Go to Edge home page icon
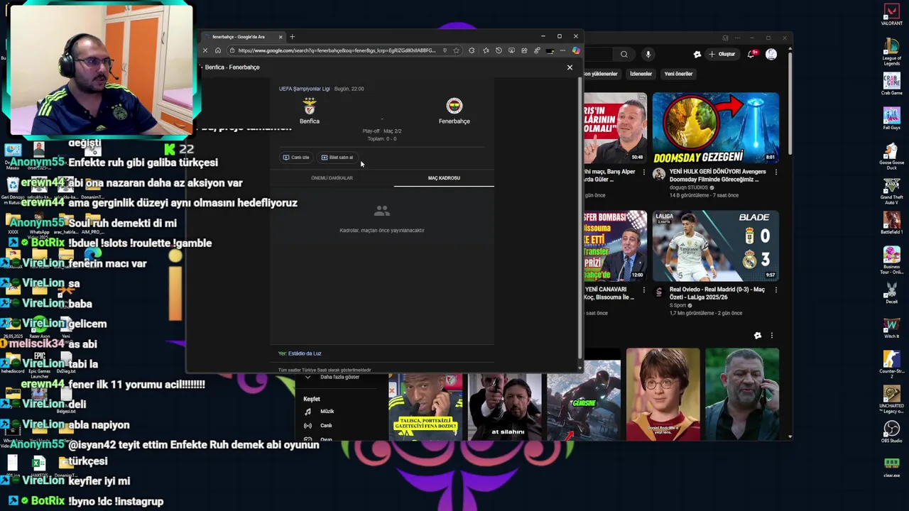 click(218, 50)
